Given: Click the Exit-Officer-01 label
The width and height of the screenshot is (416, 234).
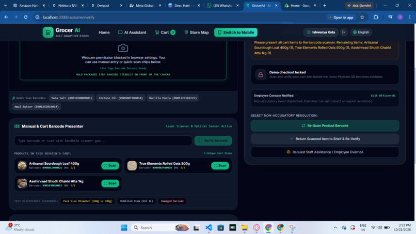Looking at the screenshot, I should coord(383,96).
